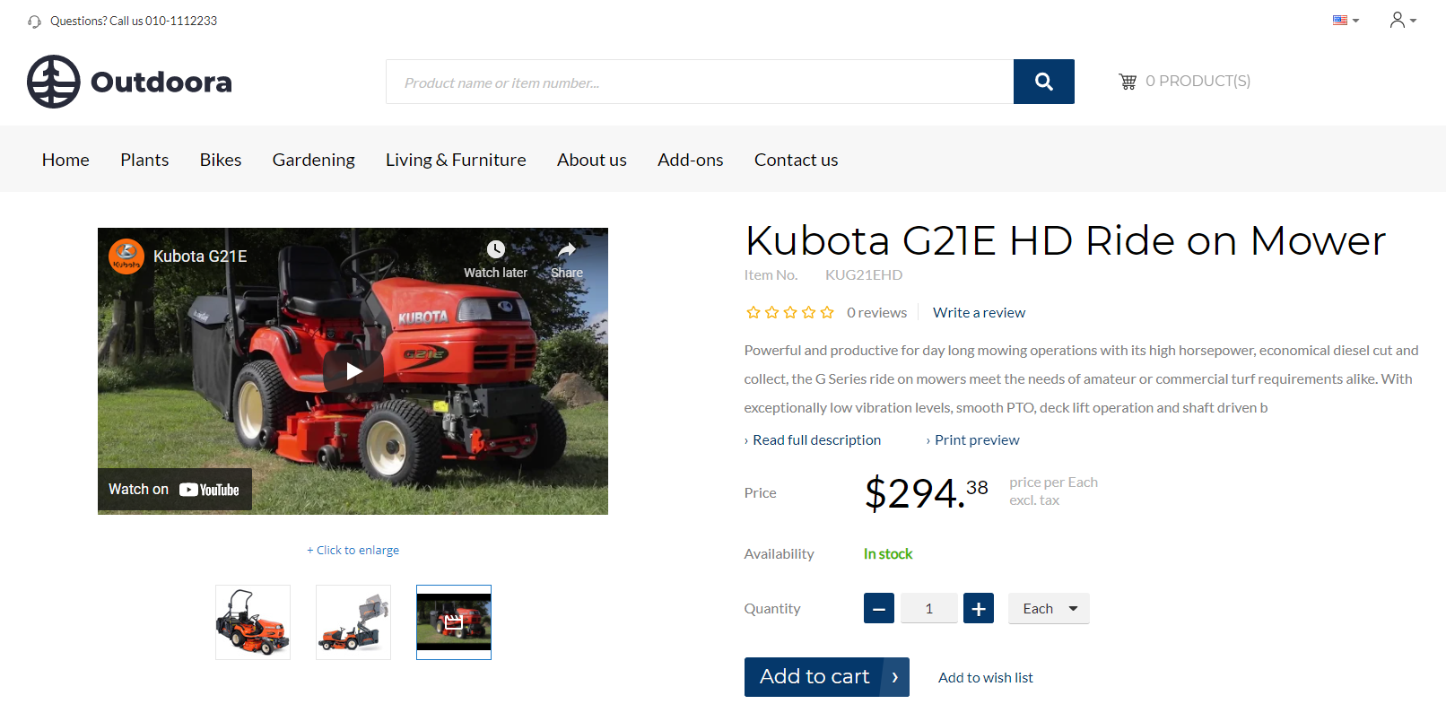Play the Kubota G21E video
Viewport: 1446px width, 704px height.
point(353,371)
